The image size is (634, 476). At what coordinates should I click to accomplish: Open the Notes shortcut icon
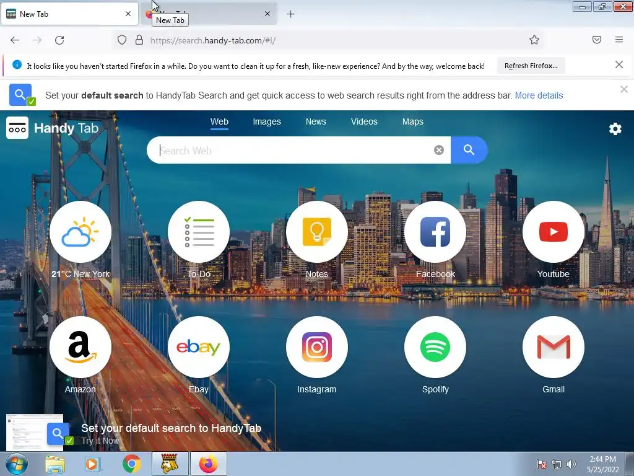coord(316,232)
